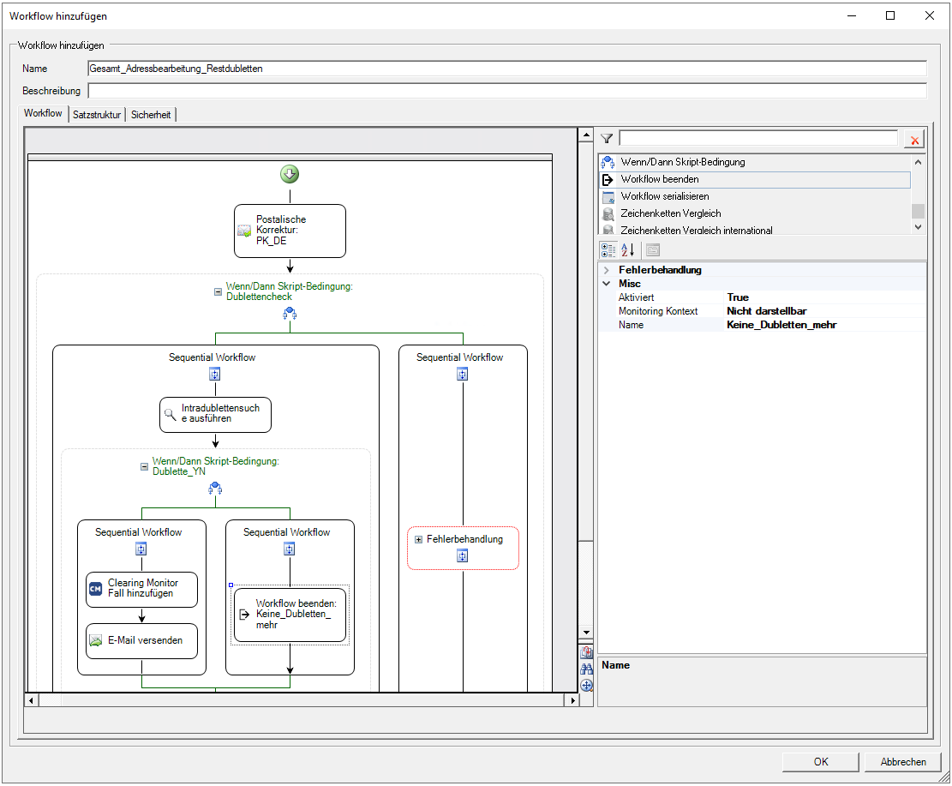This screenshot has width=952, height=786.
Task: Edit the Name property value Keine_Dubletten_mehr
Action: pos(826,325)
